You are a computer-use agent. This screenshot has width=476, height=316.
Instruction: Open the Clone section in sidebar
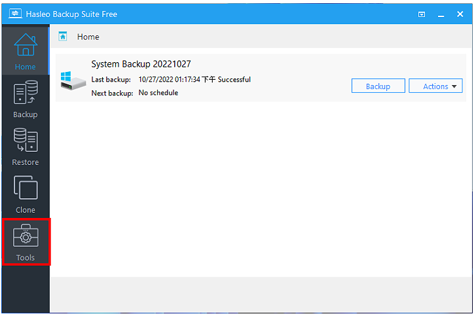point(25,194)
